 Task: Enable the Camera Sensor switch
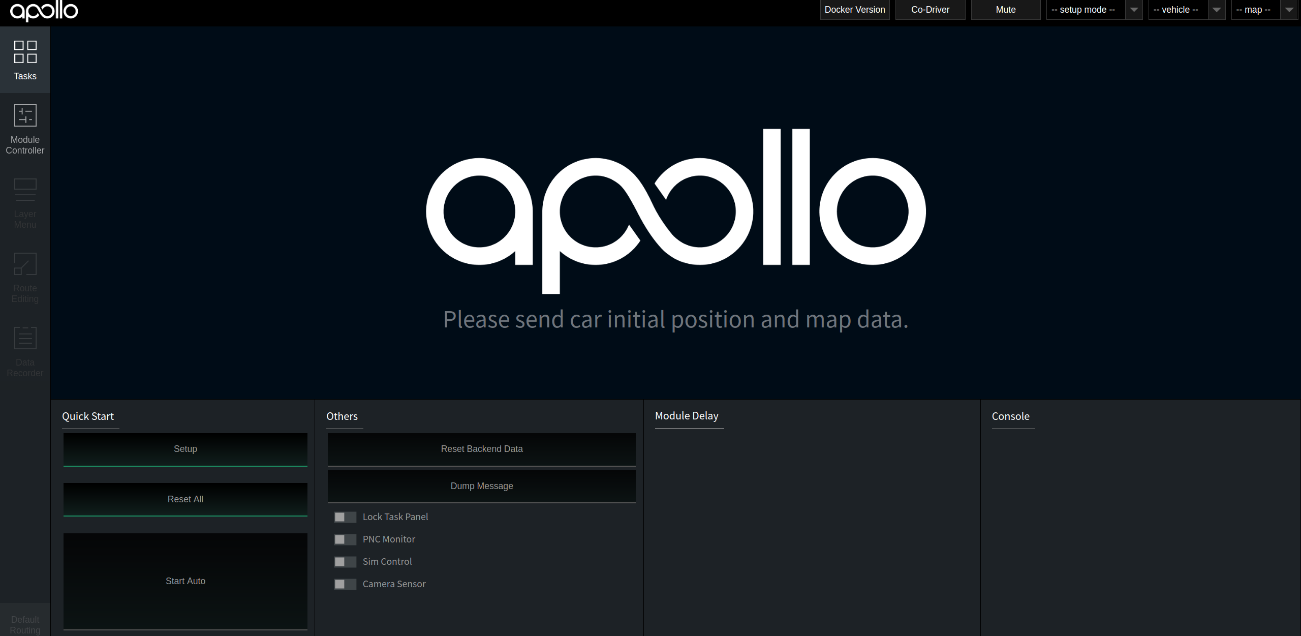345,584
